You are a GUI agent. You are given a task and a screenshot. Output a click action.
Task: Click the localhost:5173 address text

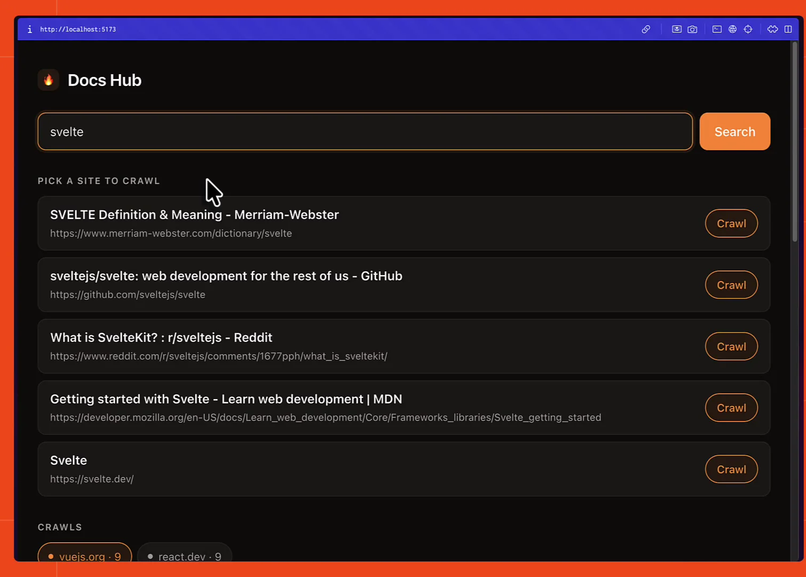pos(78,29)
